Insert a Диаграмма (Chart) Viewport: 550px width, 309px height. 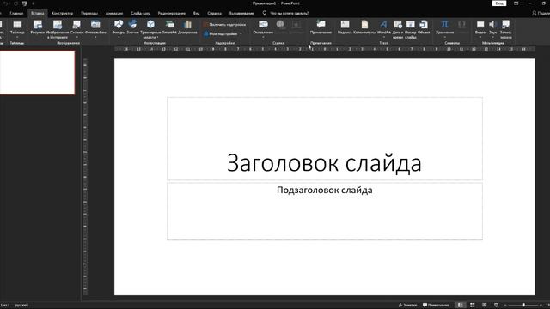click(187, 27)
